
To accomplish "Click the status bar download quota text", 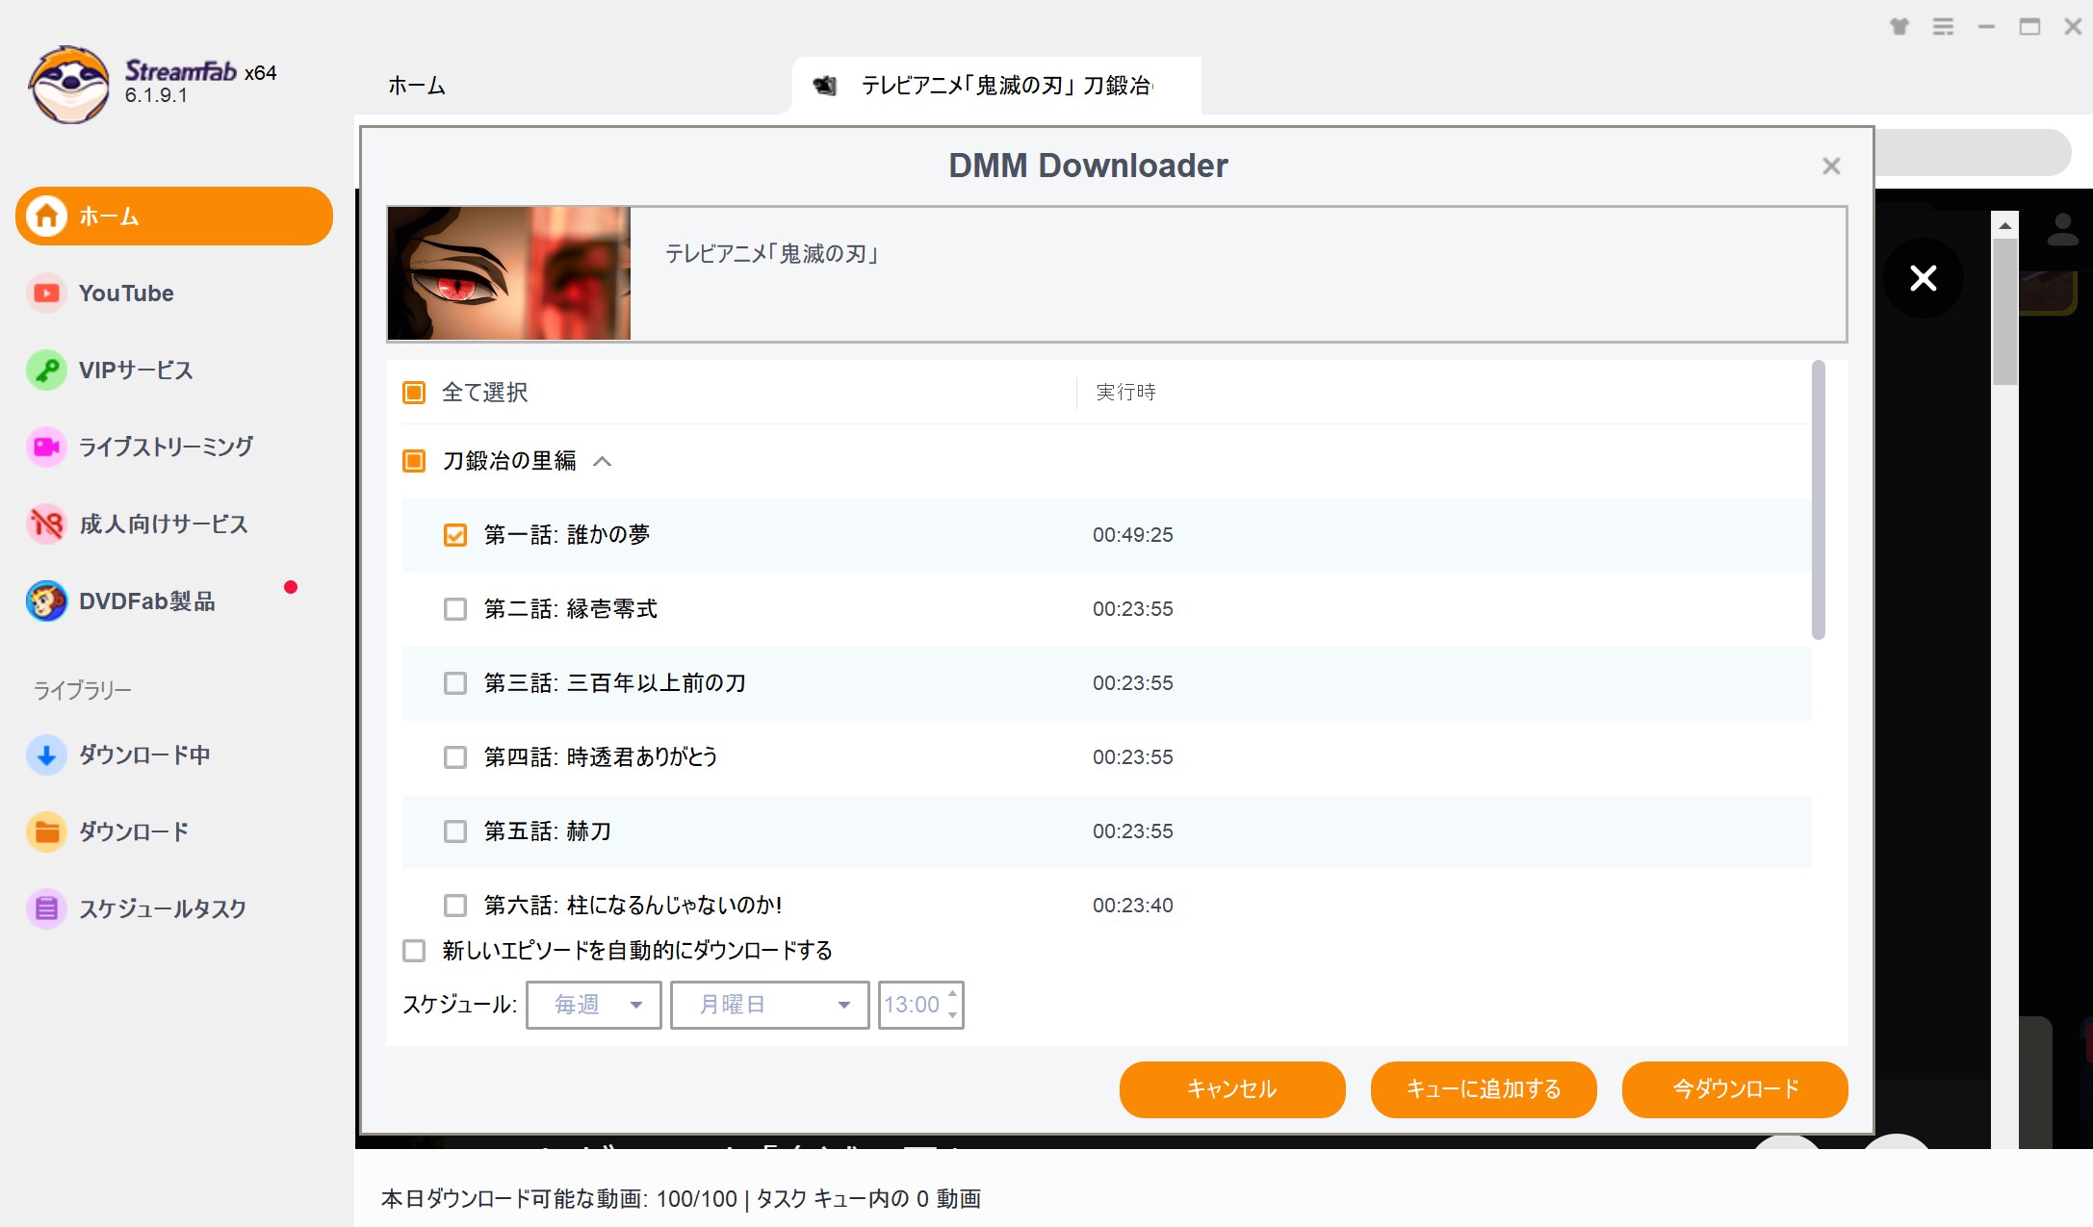I will tap(681, 1199).
